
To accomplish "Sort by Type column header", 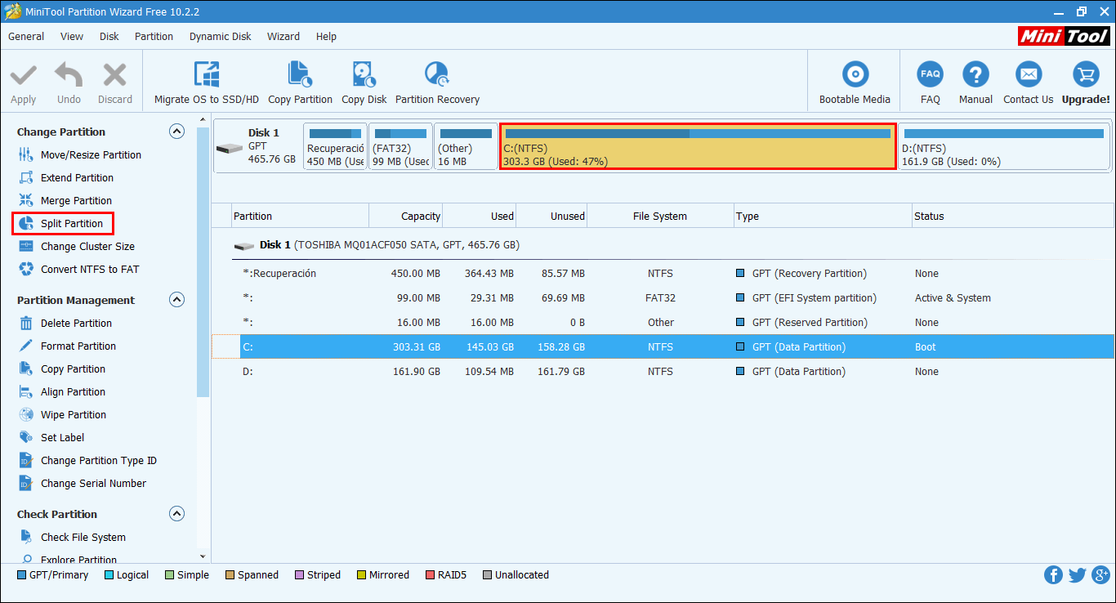I will point(823,216).
